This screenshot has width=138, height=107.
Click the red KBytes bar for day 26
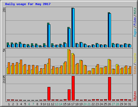click(x=109, y=89)
